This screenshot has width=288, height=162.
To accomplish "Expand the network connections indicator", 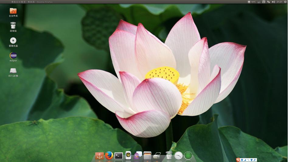I will (269, 2).
